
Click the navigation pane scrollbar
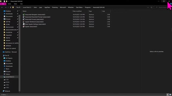point(19,53)
